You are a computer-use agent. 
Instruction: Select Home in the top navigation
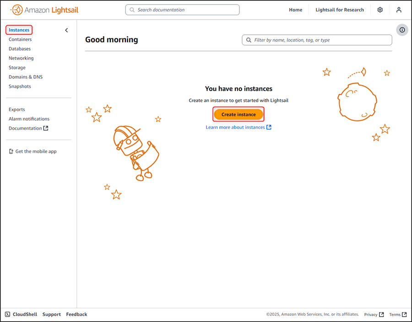pyautogui.click(x=295, y=10)
